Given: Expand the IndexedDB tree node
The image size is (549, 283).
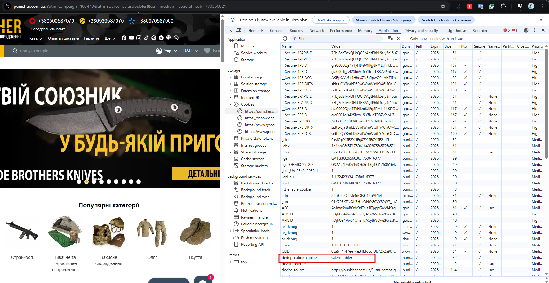Looking at the screenshot, I should tap(230, 98).
